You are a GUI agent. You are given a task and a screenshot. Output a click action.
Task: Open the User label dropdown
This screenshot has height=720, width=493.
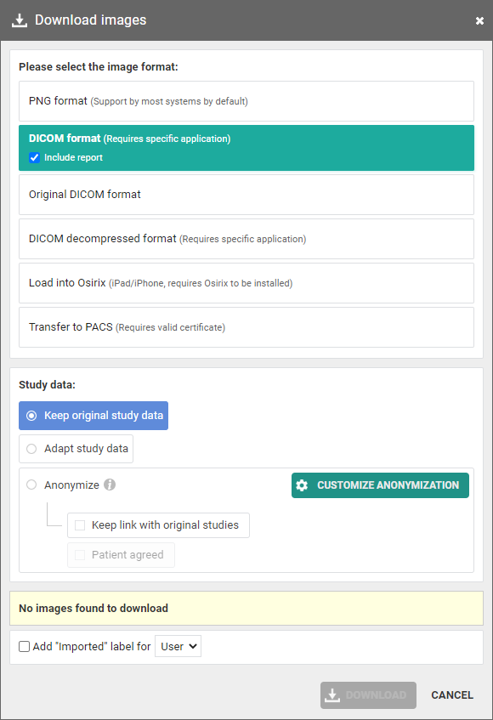click(178, 646)
